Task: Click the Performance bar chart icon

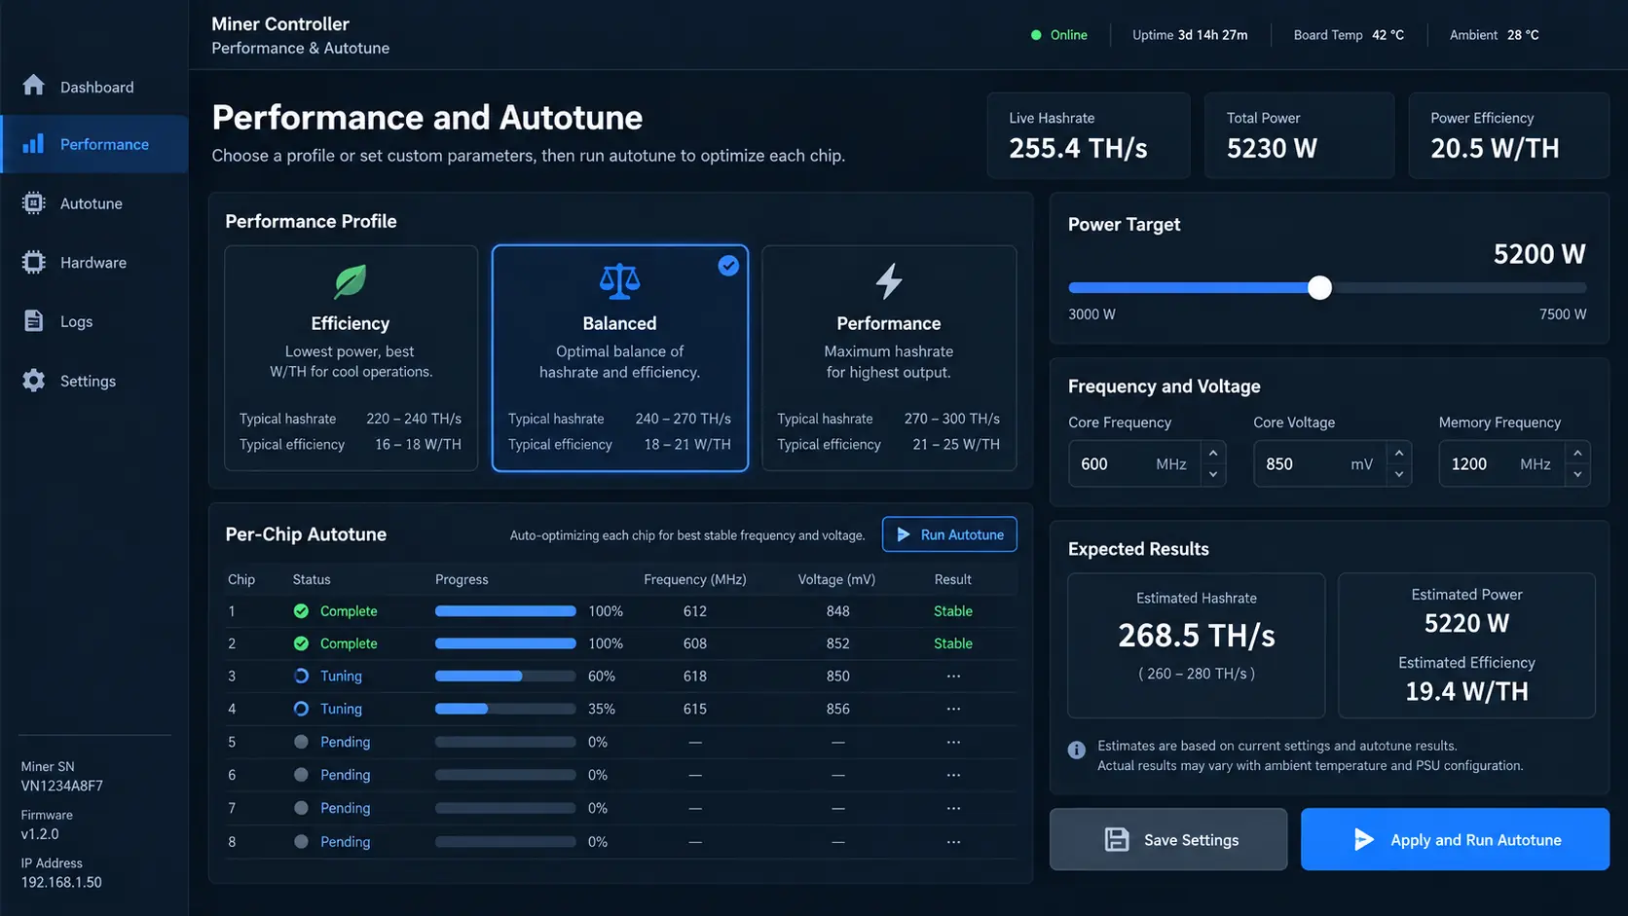Action: 33,144
